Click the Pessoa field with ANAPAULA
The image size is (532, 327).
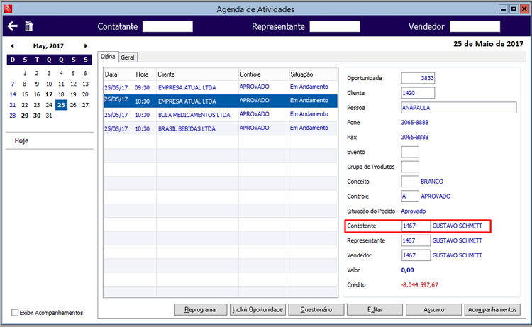[459, 108]
